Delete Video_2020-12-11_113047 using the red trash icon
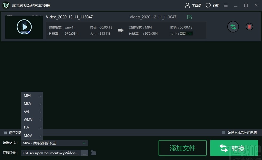The width and height of the screenshot is (262, 160). 249,26
